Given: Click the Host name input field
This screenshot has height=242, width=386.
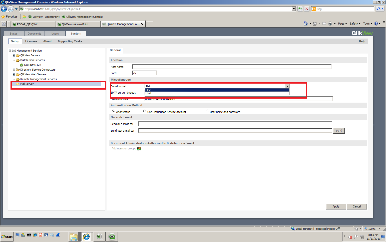Looking at the screenshot, I should [x=232, y=67].
